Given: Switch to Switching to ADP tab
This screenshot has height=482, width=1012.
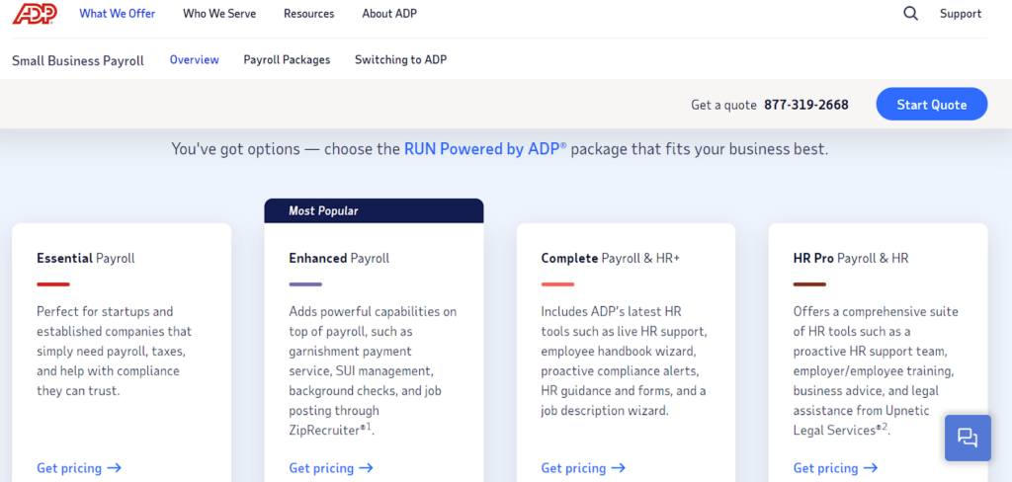Looking at the screenshot, I should (x=401, y=60).
